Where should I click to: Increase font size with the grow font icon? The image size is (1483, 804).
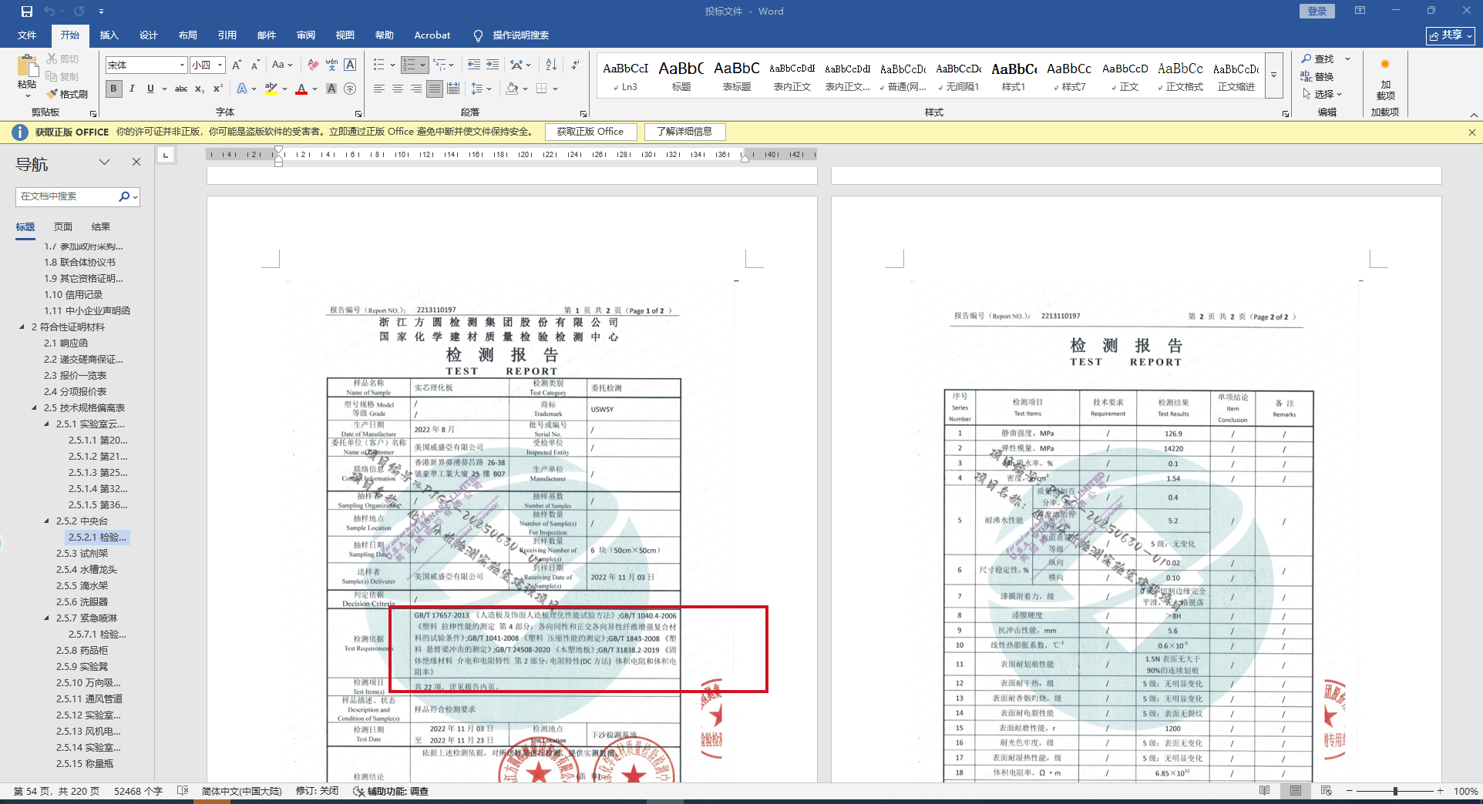[237, 65]
